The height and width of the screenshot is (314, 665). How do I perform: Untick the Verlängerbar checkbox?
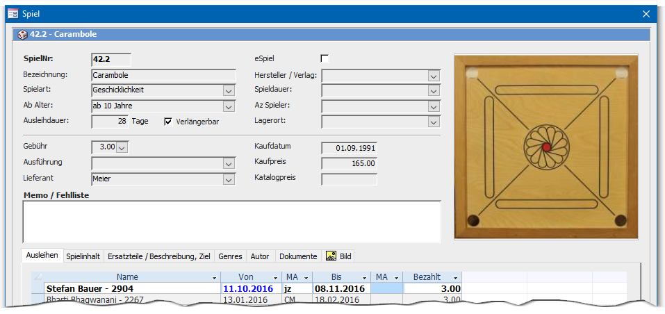[168, 122]
